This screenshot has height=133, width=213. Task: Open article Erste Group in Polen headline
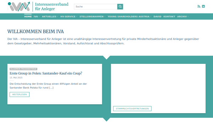pos(46,73)
